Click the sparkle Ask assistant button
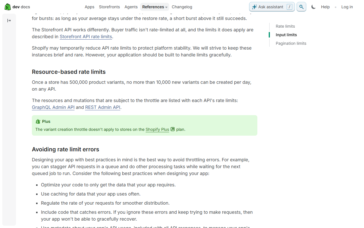The height and width of the screenshot is (228, 364). pos(272,7)
